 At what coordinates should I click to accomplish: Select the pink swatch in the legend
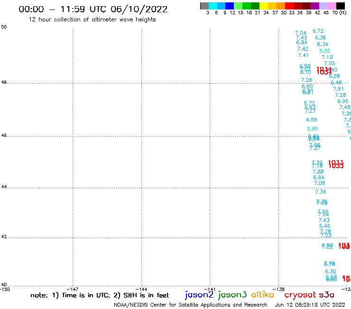tap(332, 6)
